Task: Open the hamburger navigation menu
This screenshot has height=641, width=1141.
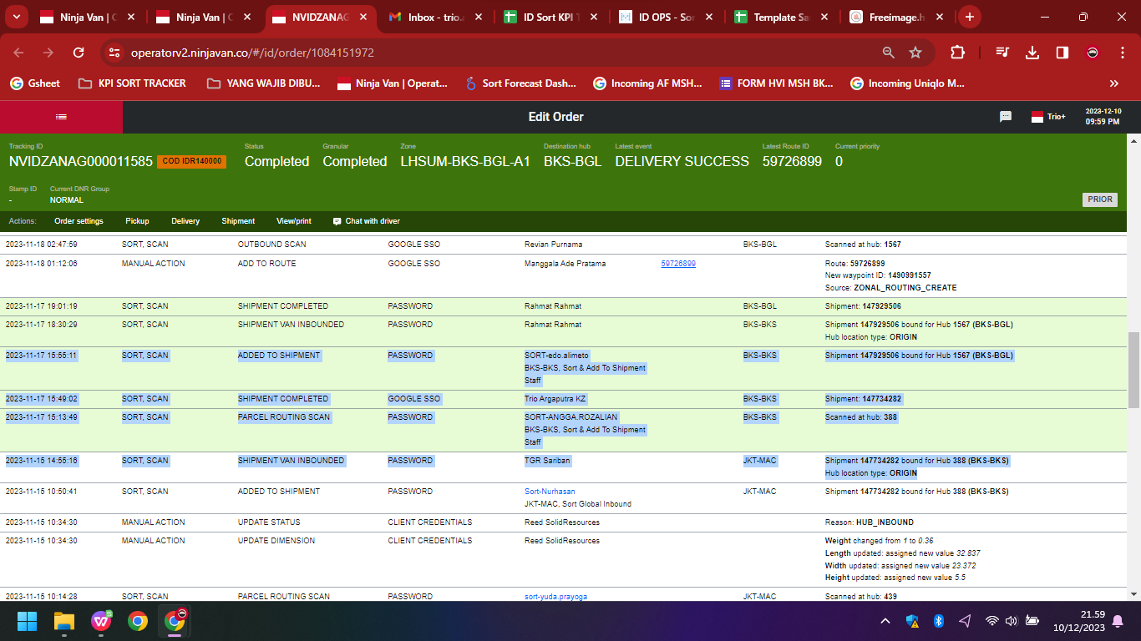Action: tap(61, 117)
